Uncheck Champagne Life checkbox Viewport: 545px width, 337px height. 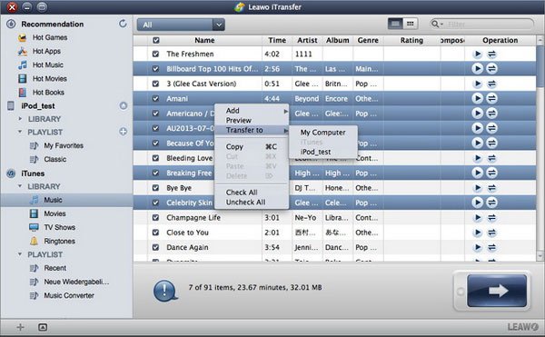155,217
